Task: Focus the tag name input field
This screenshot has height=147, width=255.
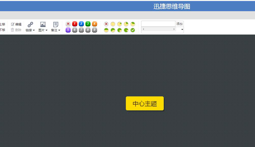Action: coord(158,24)
